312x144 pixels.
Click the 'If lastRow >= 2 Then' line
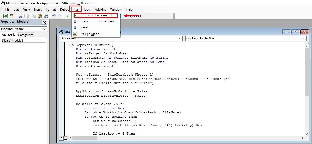click(x=114, y=133)
